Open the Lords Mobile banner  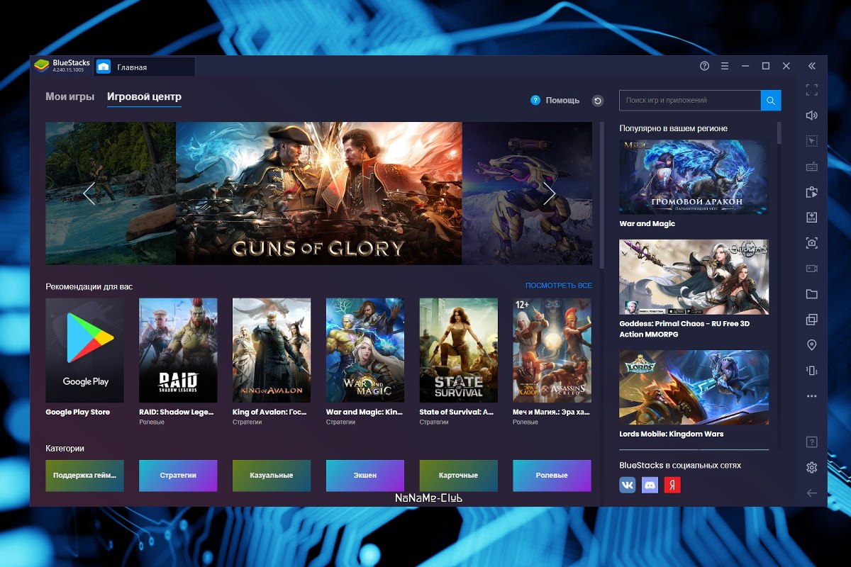(694, 387)
